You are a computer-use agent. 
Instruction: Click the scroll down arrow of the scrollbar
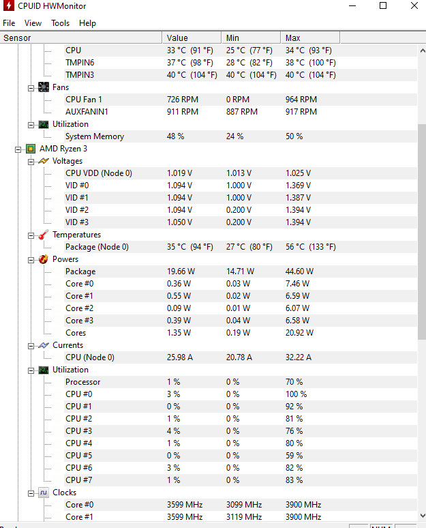tap(423, 516)
